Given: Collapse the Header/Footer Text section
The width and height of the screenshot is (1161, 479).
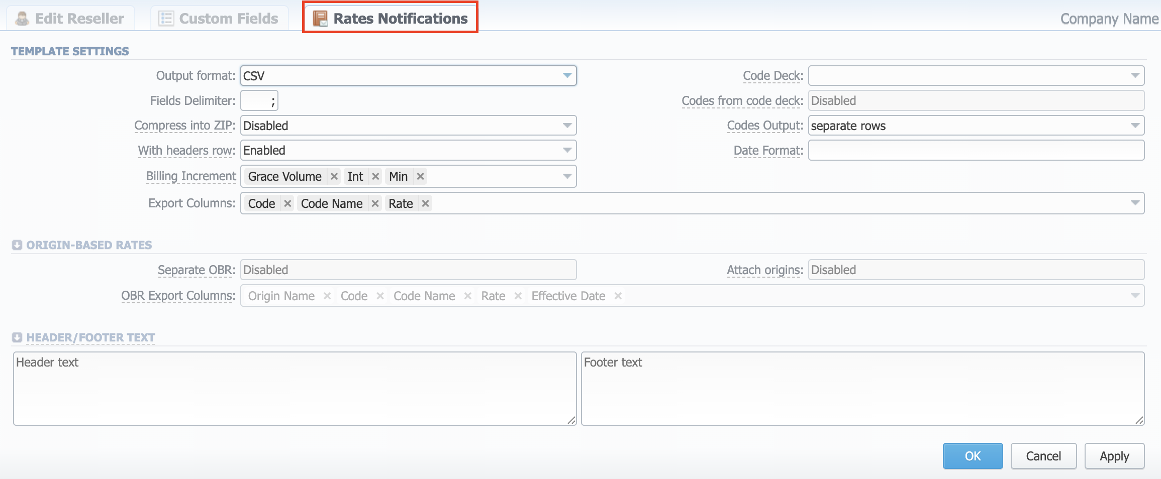Looking at the screenshot, I should 17,337.
